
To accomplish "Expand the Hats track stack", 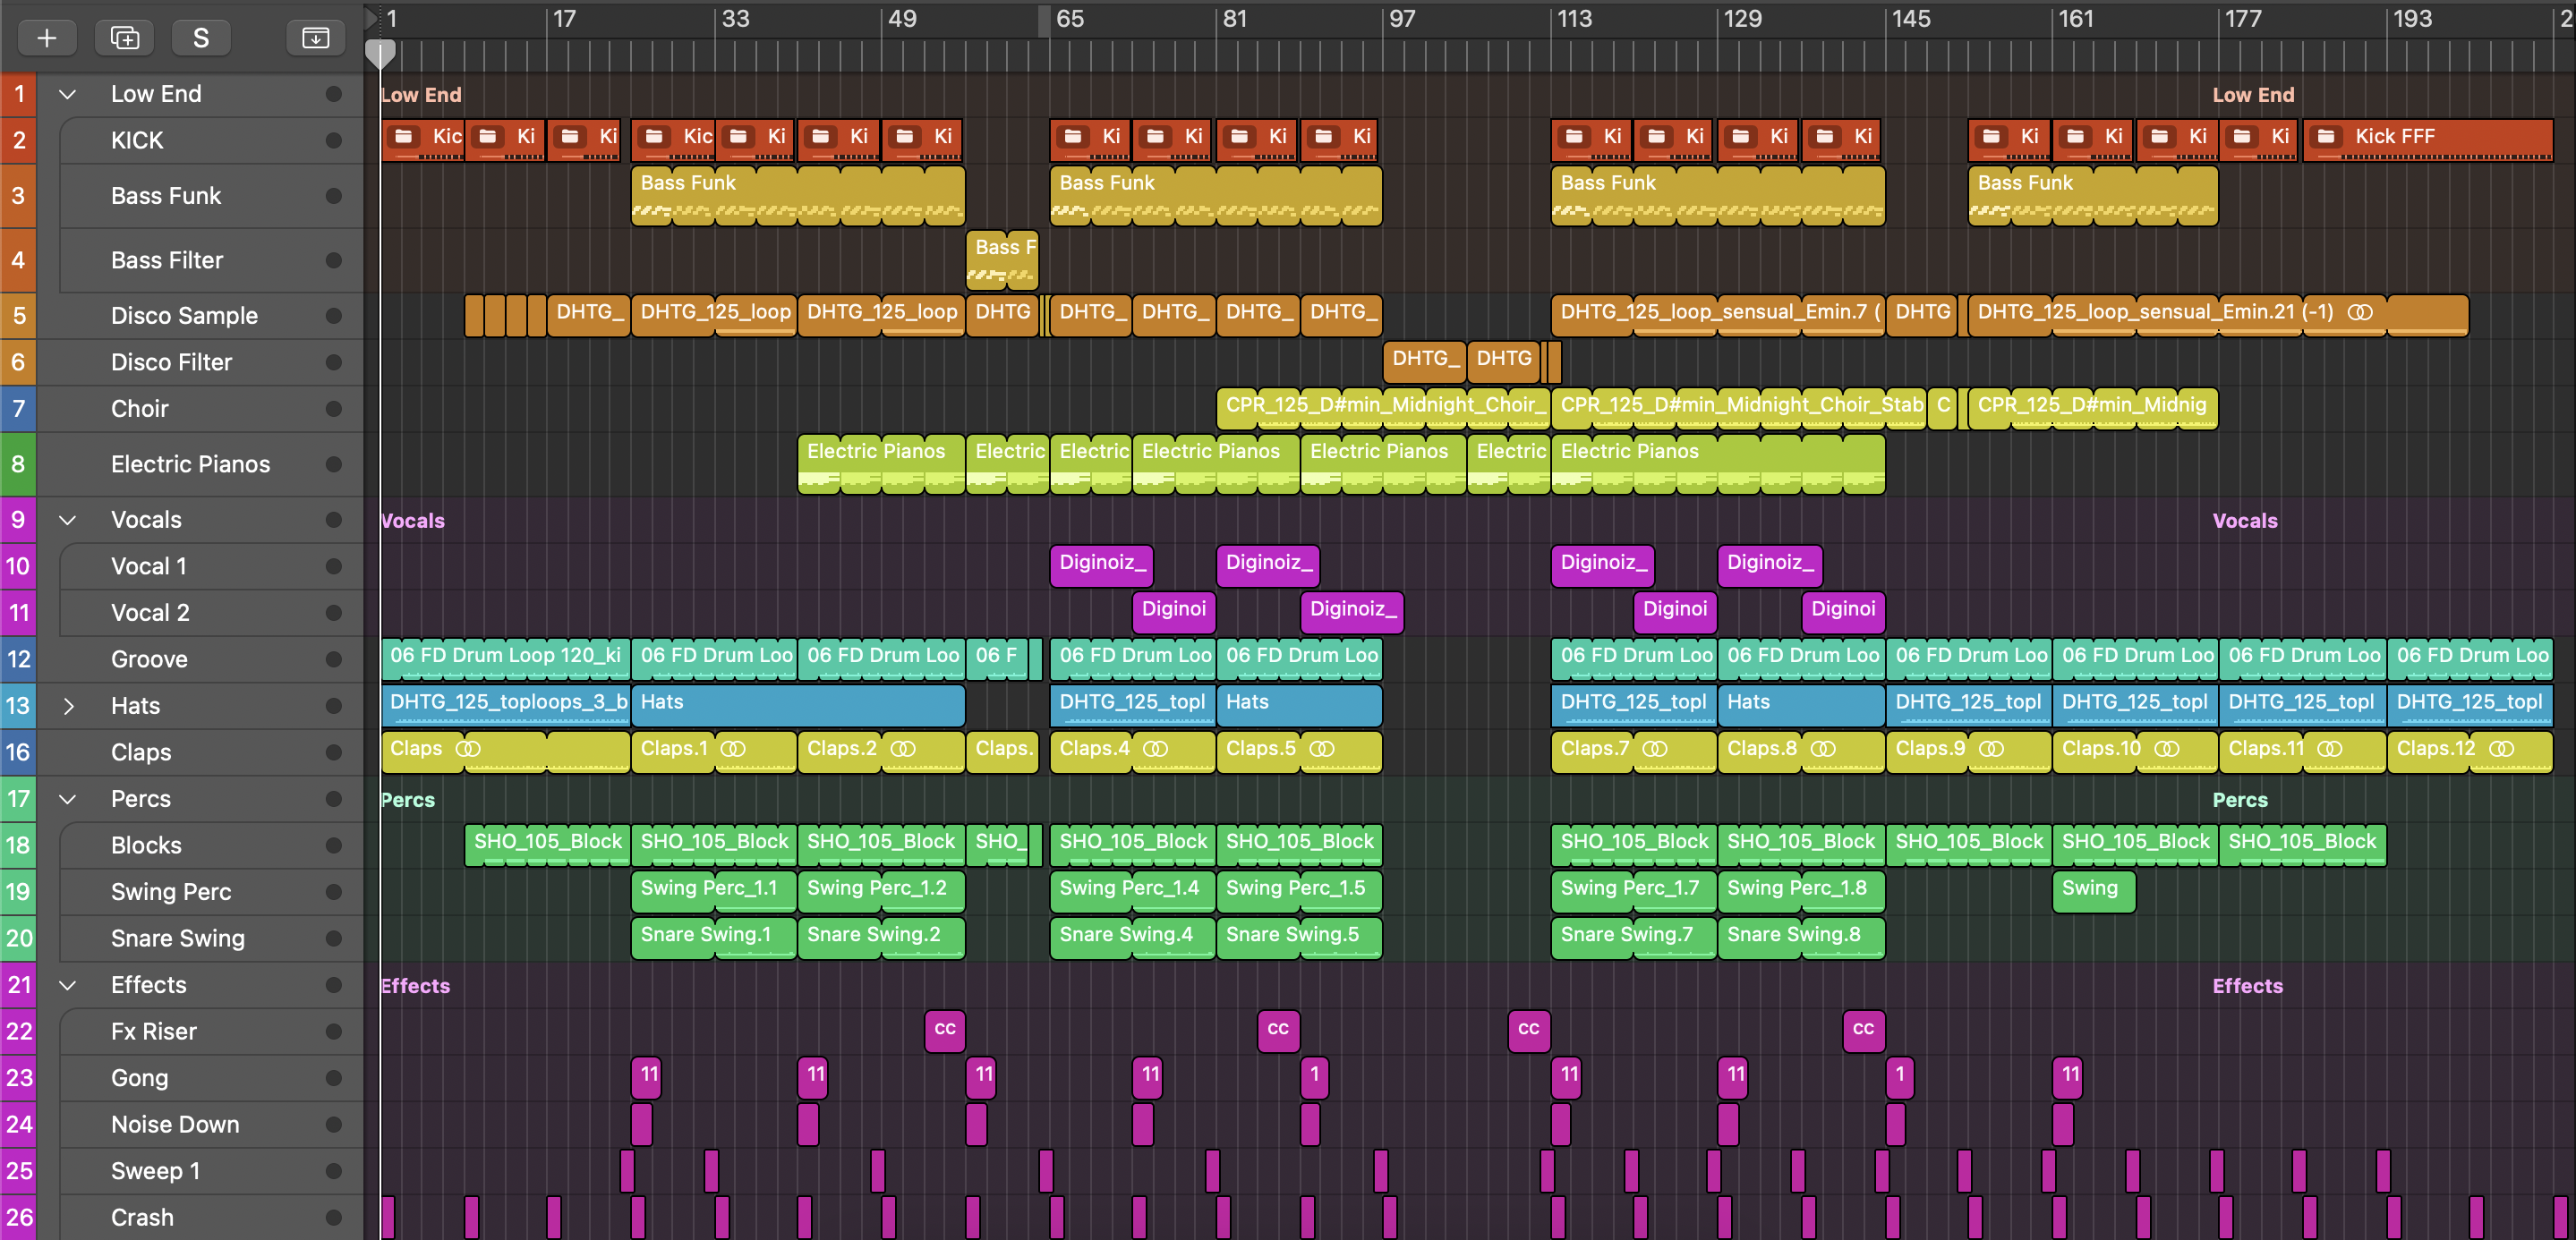I will point(68,705).
